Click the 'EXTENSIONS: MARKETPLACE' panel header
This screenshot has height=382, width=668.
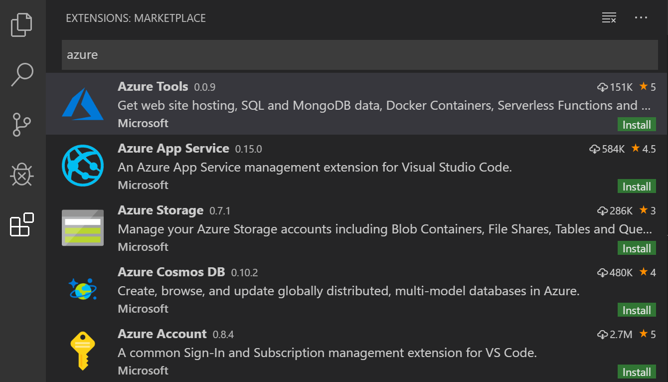pos(136,18)
